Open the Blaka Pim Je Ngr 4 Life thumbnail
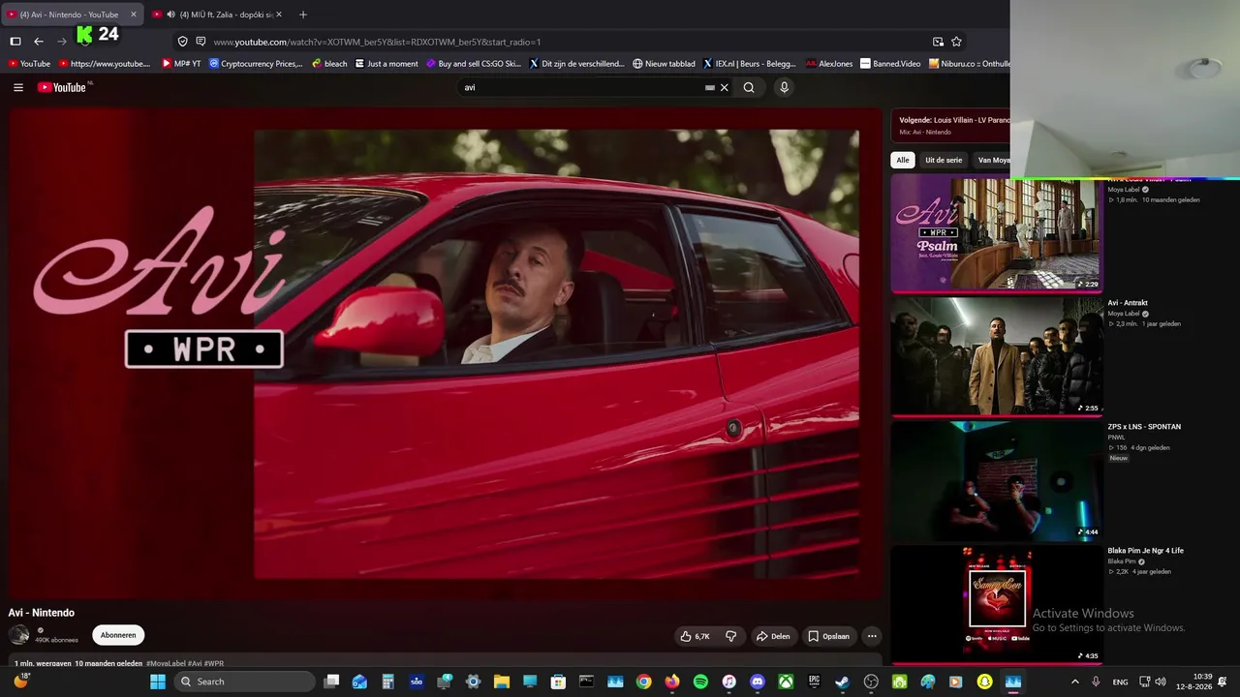This screenshot has height=697, width=1240. coord(996,604)
